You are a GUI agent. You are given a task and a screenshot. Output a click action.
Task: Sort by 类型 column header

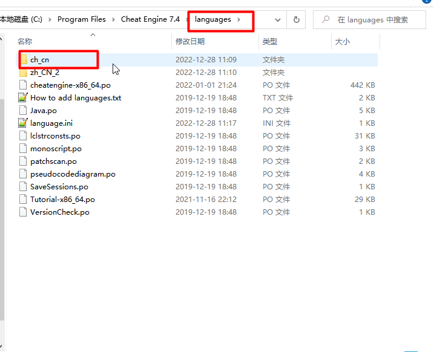pos(270,41)
